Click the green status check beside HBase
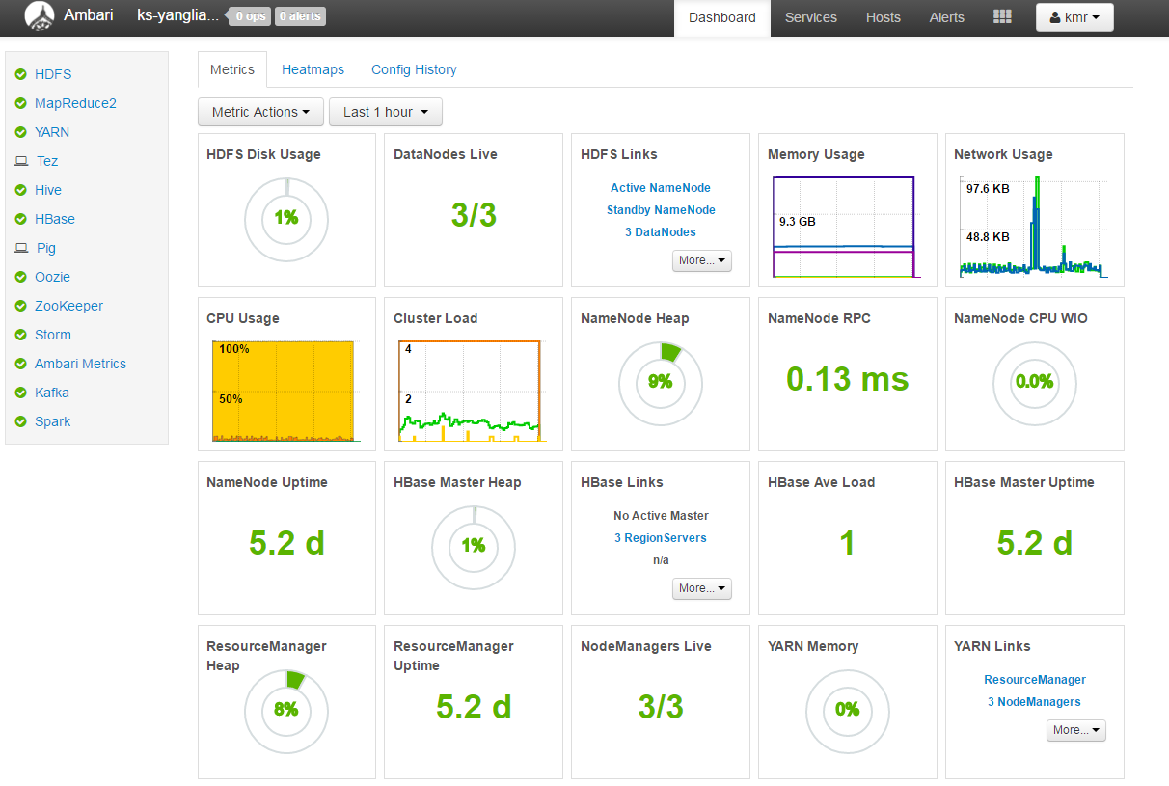Screen dimensions: 1169x786 click(x=21, y=219)
